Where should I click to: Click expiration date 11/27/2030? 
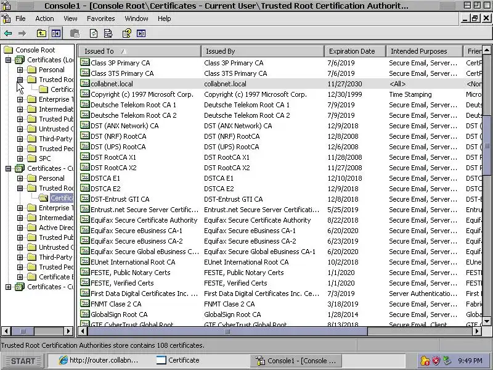tap(344, 84)
